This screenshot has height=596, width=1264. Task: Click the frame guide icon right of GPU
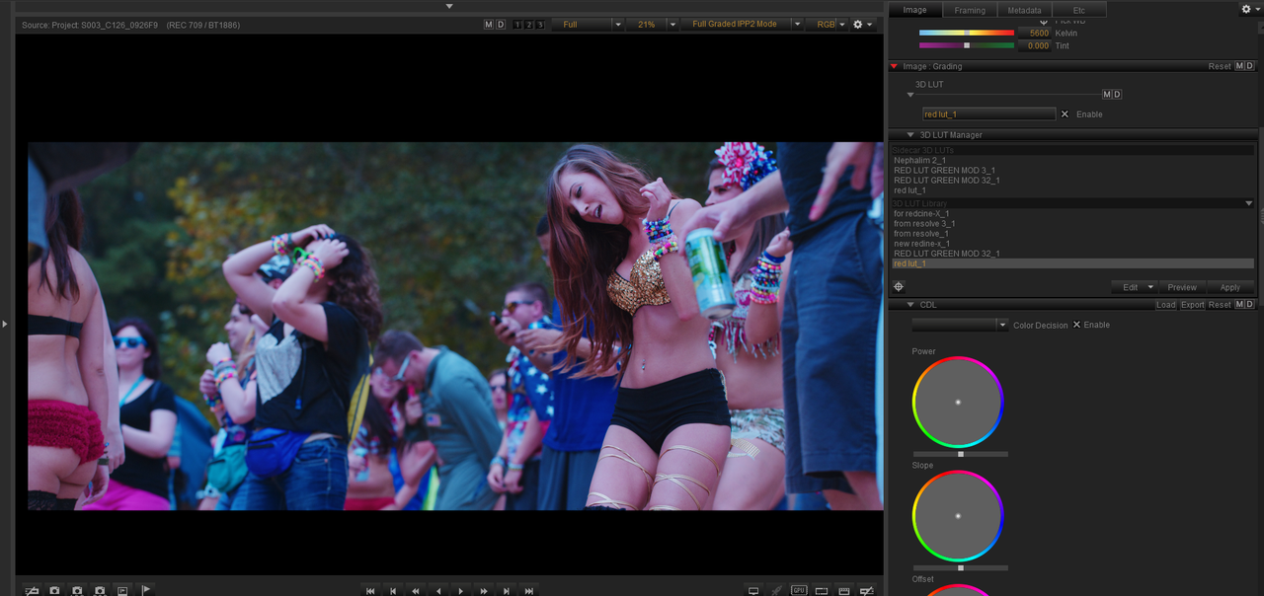coord(822,591)
